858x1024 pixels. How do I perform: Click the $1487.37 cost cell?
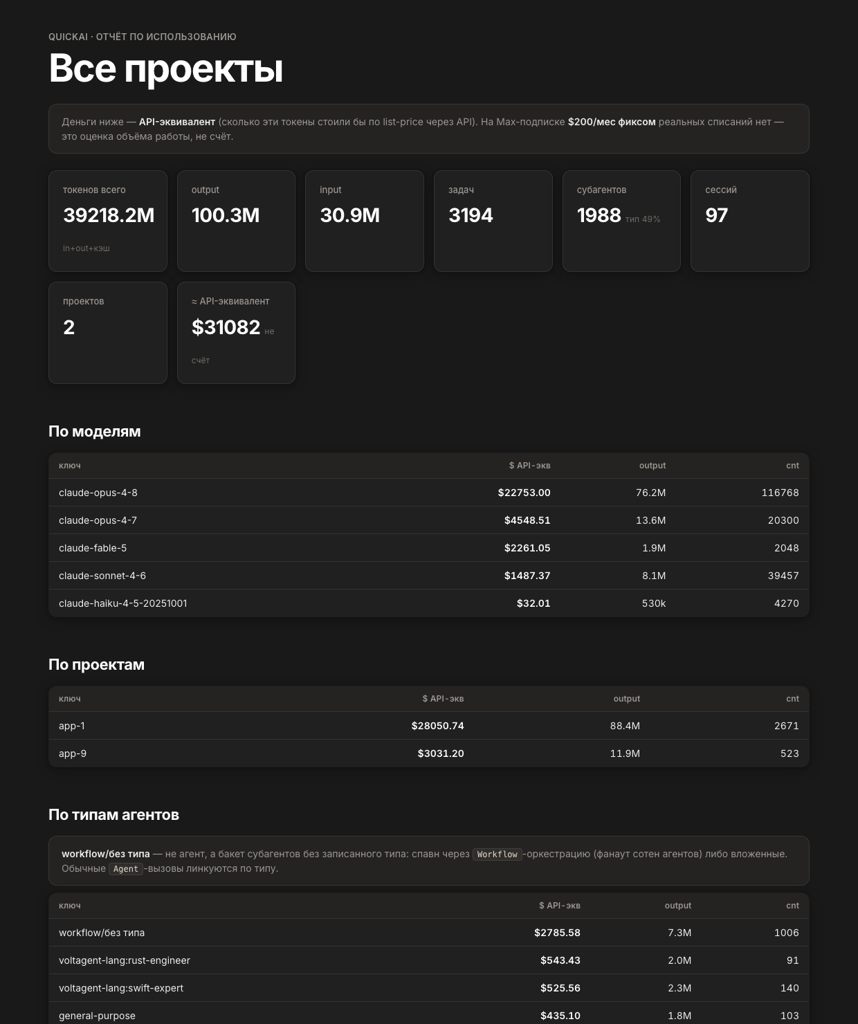click(527, 576)
